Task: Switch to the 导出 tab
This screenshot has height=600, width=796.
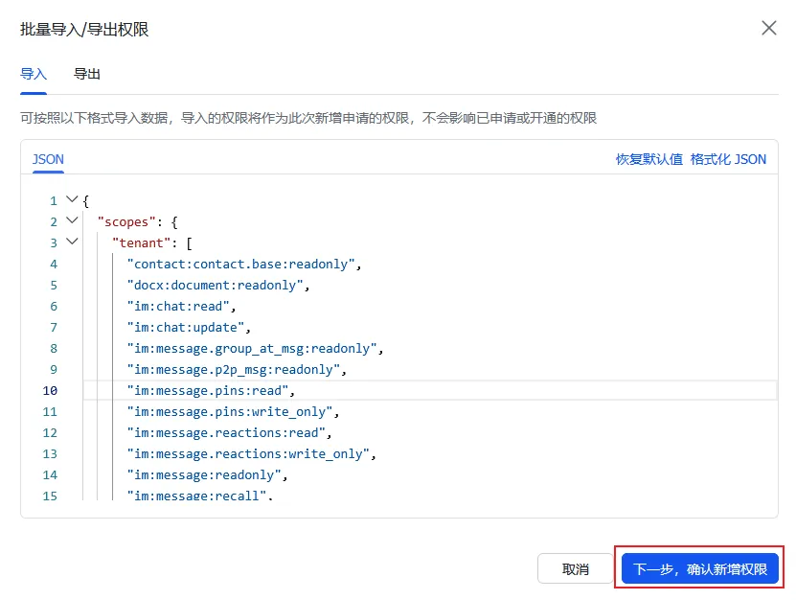Action: tap(87, 74)
